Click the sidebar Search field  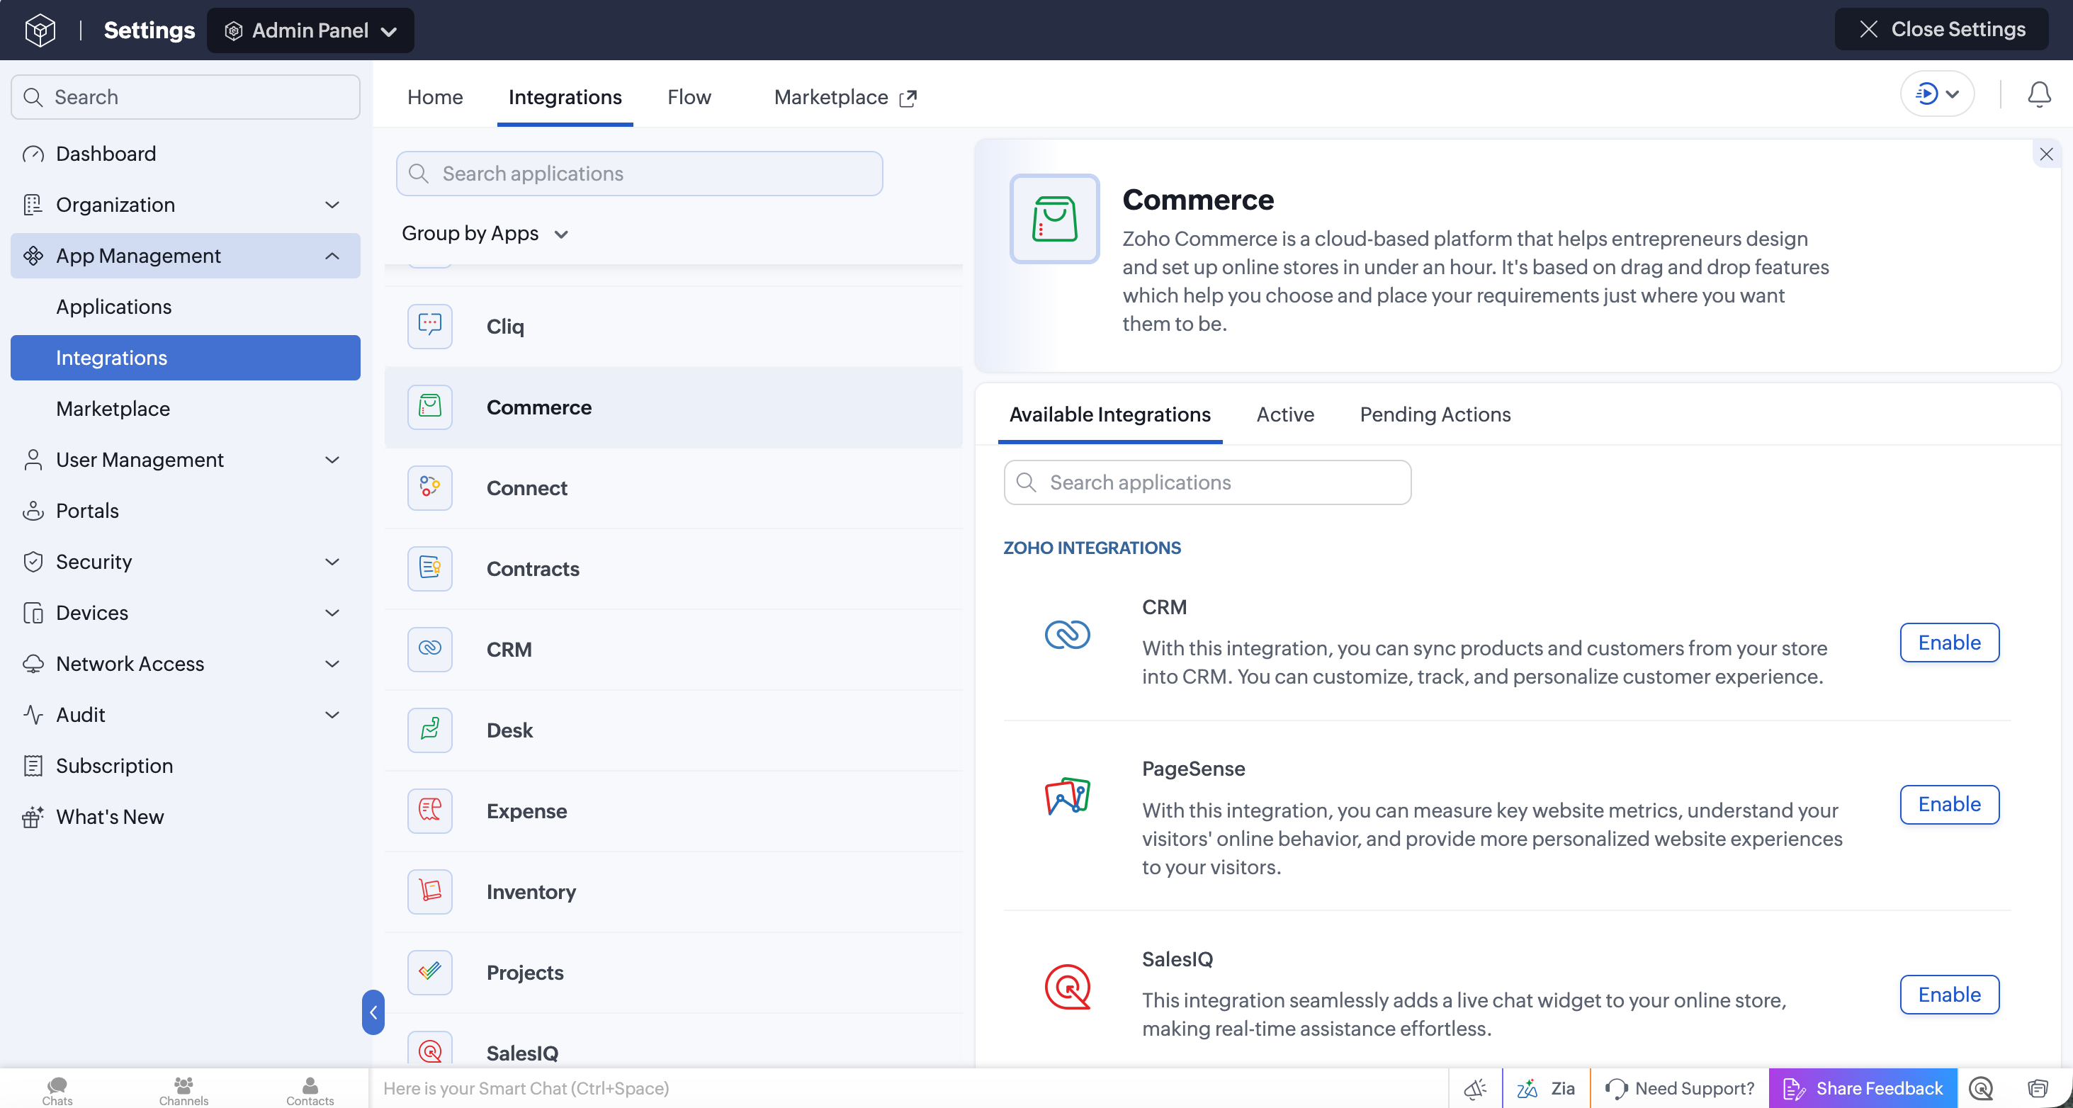pyautogui.click(x=185, y=97)
